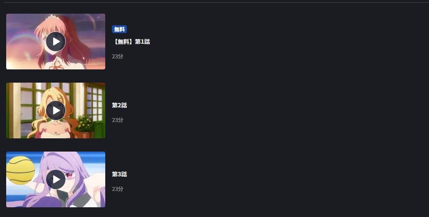Screen dimensions: 429x217
Task: Click the yellow ball in 第3話 thumbnail
Action: point(20,170)
